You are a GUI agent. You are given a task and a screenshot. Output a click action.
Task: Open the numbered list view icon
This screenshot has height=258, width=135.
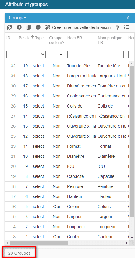126,27
